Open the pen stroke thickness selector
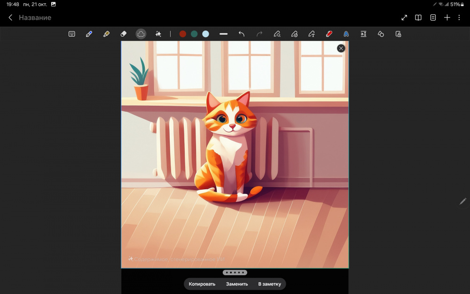470x294 pixels. point(223,34)
